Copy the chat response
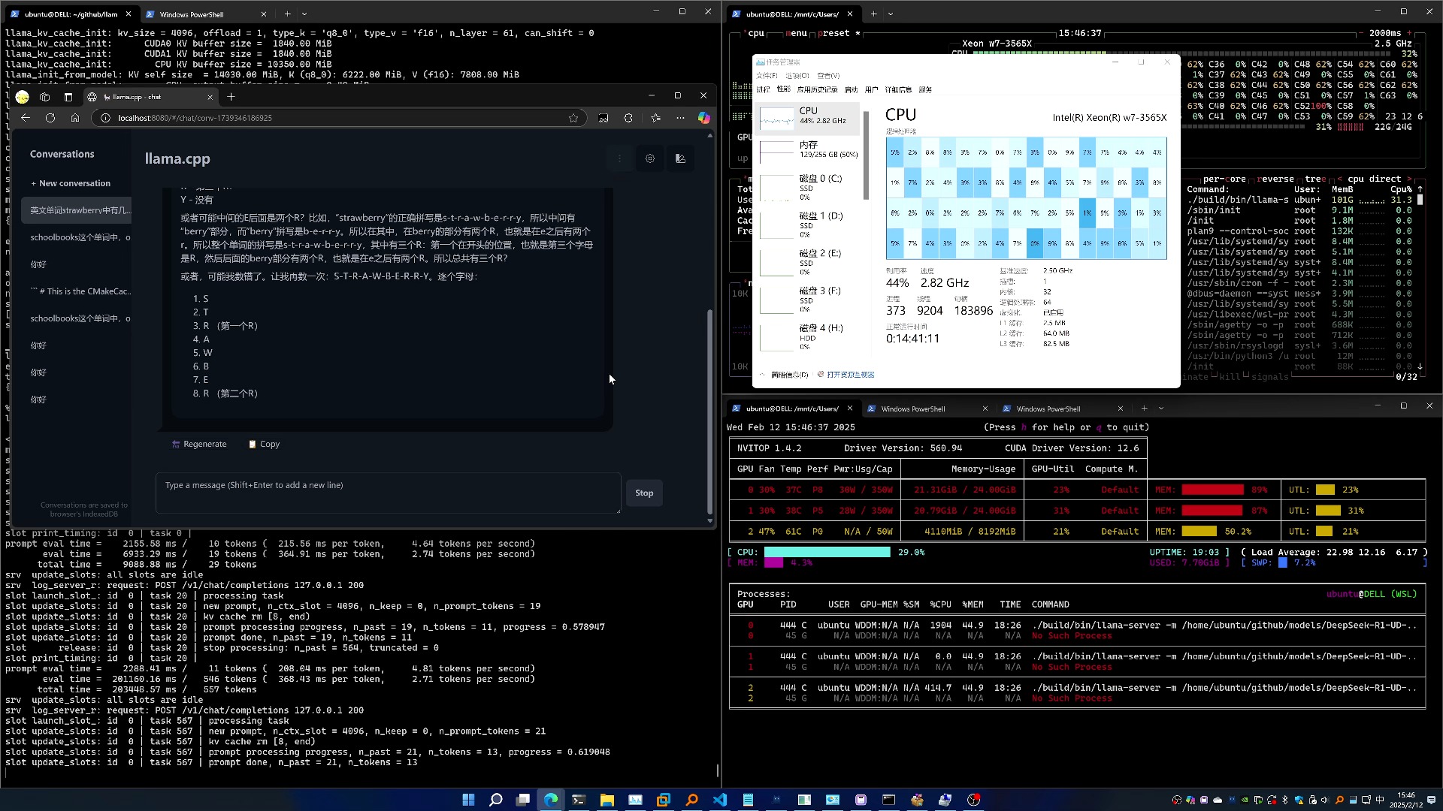The height and width of the screenshot is (811, 1443). coord(264,445)
